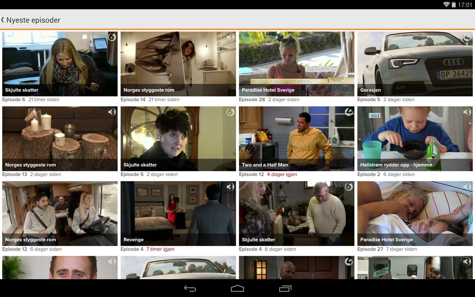Tap '21 timer siden' next to Episode 6
This screenshot has width=475, height=297.
44,99
